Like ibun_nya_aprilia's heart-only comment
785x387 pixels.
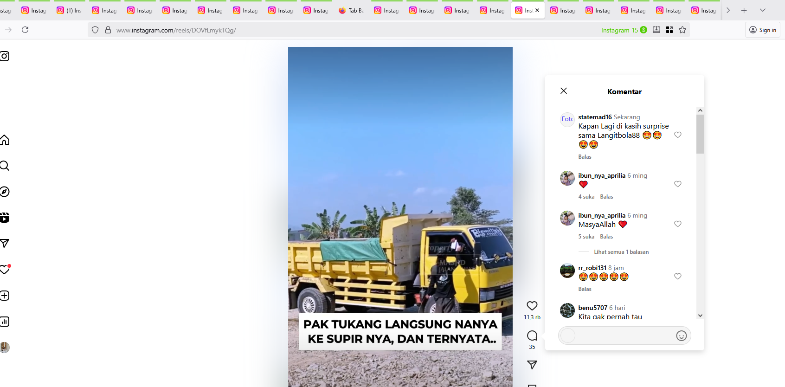tap(678, 184)
